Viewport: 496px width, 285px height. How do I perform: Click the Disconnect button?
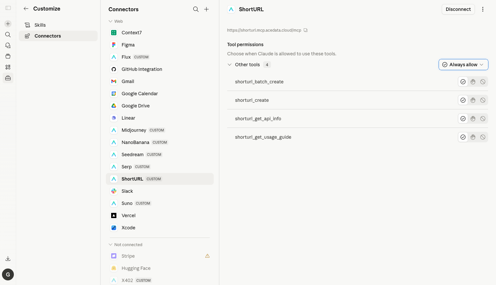[x=458, y=9]
